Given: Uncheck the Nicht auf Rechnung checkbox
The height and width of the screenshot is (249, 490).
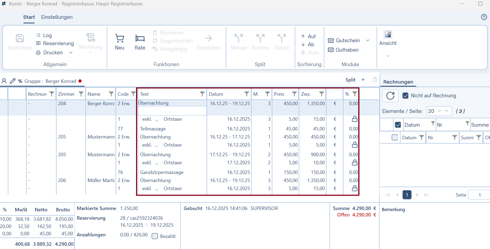Looking at the screenshot, I should [405, 96].
